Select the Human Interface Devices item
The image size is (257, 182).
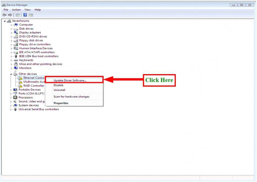tap(36, 48)
